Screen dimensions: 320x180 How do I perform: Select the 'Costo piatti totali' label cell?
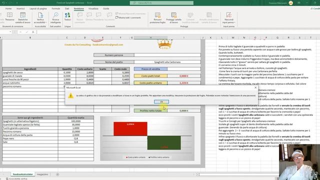150,76
